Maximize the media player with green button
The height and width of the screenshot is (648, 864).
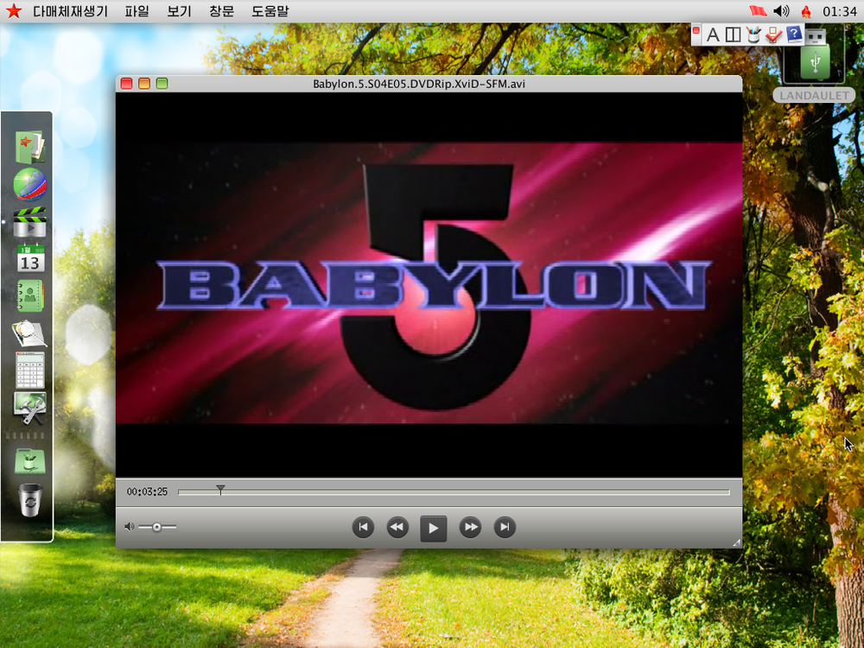162,84
